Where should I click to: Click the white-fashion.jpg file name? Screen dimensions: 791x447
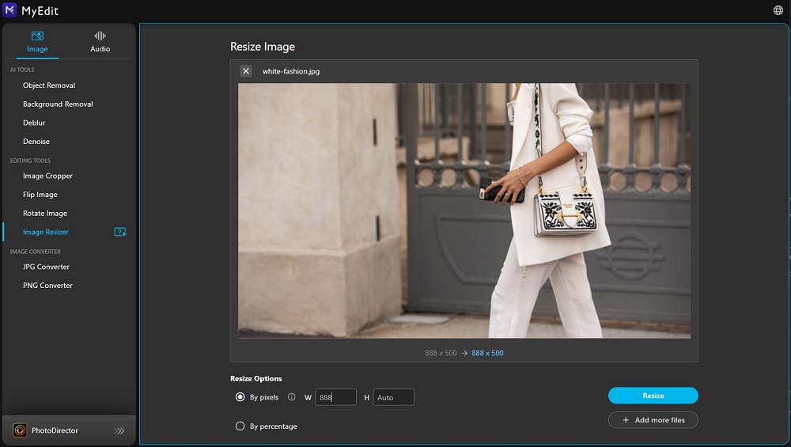(x=291, y=71)
